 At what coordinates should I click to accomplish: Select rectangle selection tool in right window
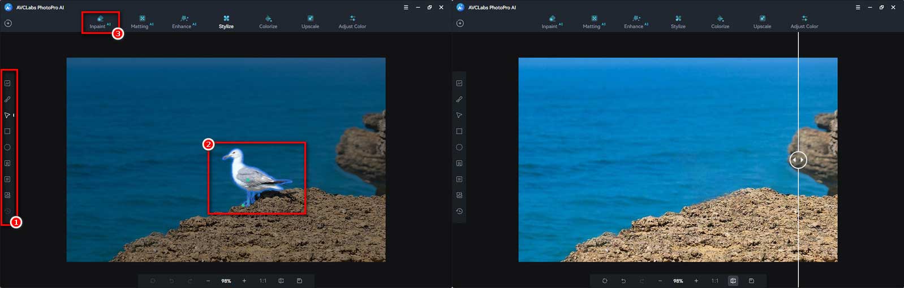tap(459, 131)
